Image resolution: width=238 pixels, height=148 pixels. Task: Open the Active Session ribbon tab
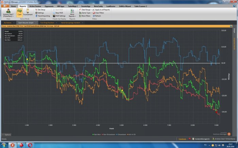(35, 6)
